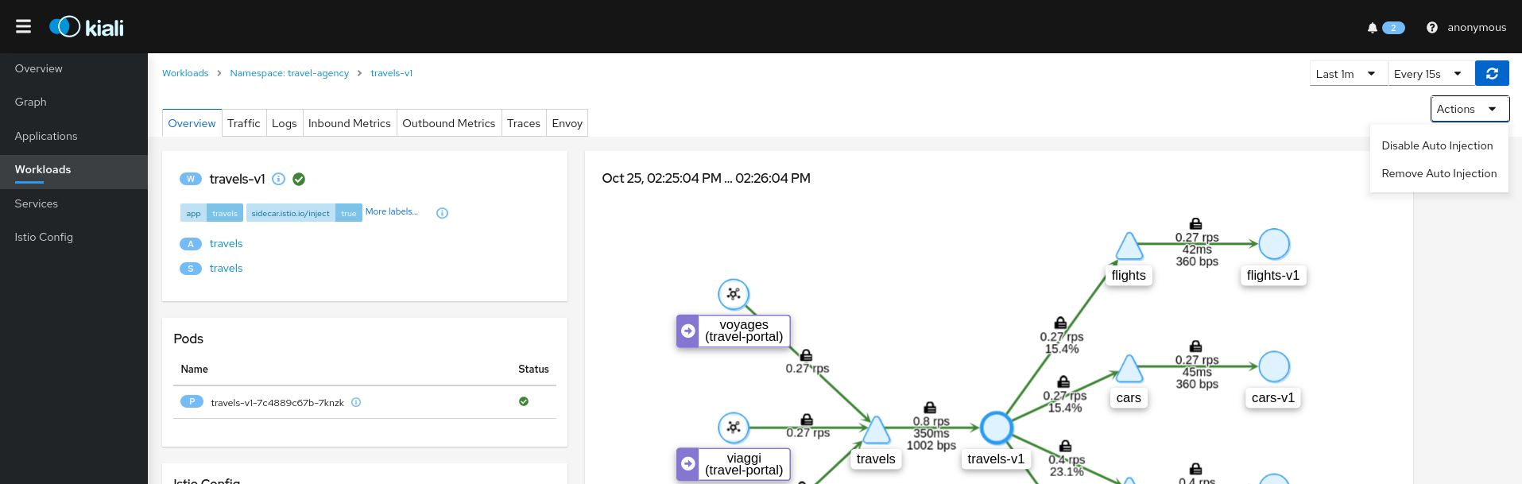The width and height of the screenshot is (1522, 484).
Task: Select the flights-v1 workload circle node
Action: tap(1273, 245)
